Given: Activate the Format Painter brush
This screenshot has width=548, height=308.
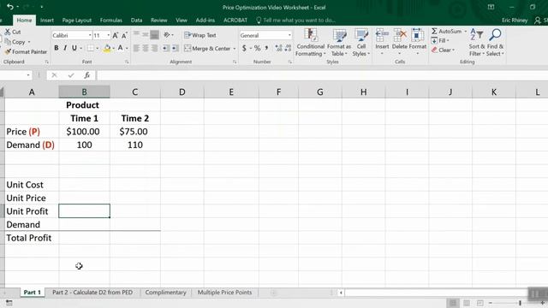Looking at the screenshot, I should point(8,51).
